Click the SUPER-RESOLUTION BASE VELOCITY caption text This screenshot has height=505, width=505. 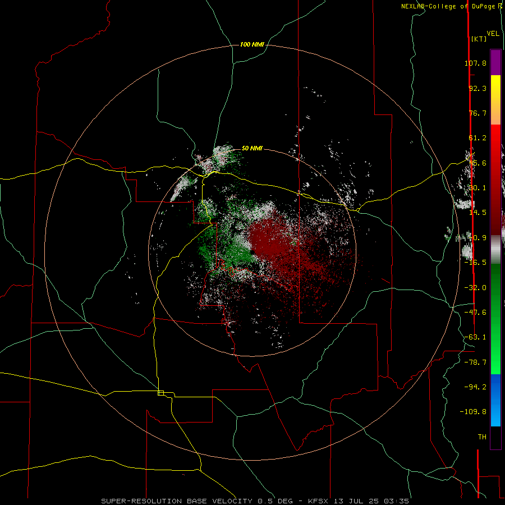pyautogui.click(x=178, y=501)
